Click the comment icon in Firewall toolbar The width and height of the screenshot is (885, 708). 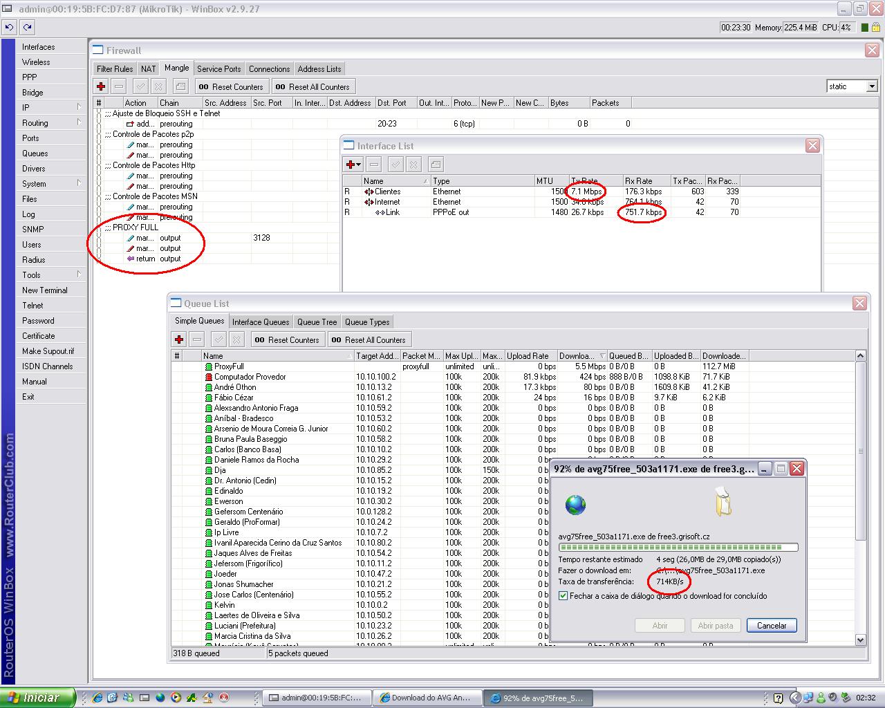180,86
